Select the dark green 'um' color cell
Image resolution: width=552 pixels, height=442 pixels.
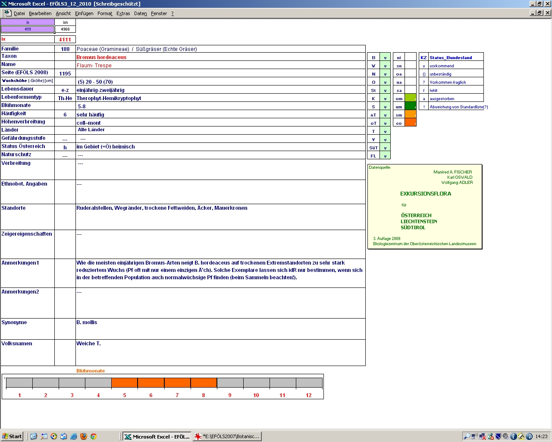click(x=411, y=107)
